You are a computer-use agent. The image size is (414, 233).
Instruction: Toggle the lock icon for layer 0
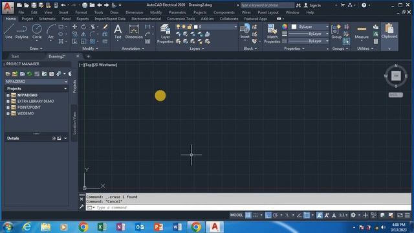point(190,27)
